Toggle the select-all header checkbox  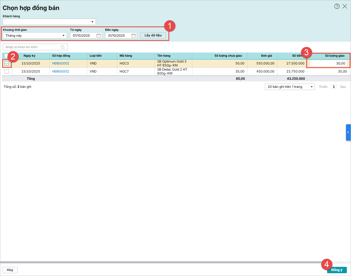click(6, 56)
